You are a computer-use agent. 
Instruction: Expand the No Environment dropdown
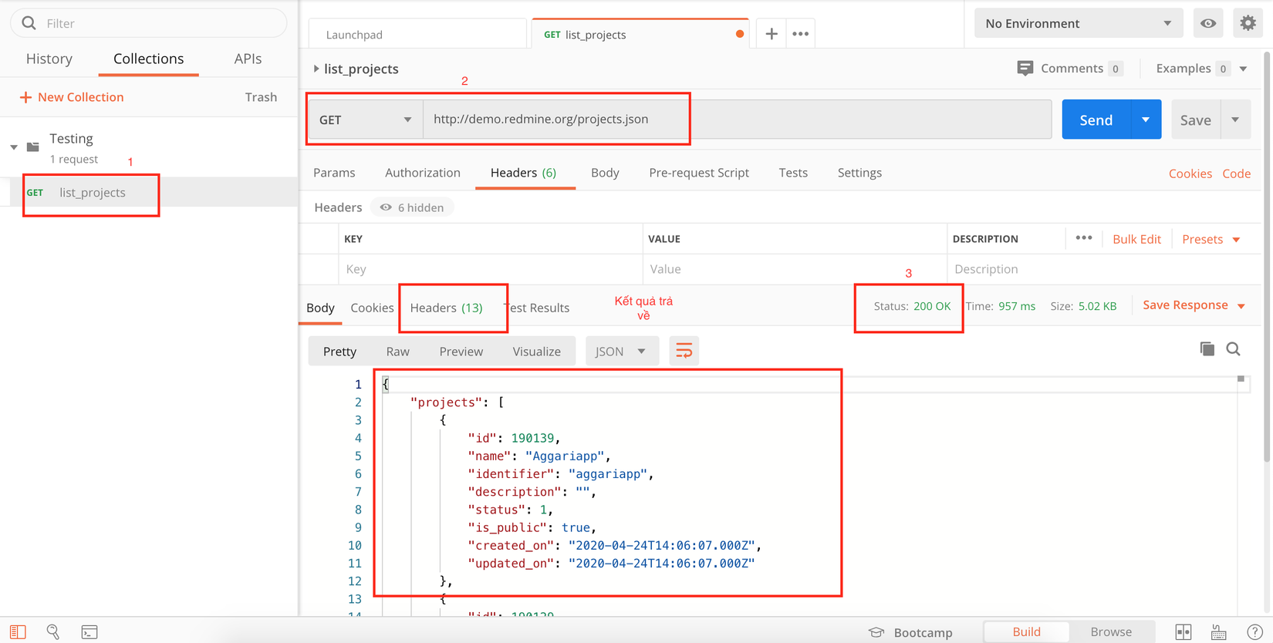point(1078,23)
